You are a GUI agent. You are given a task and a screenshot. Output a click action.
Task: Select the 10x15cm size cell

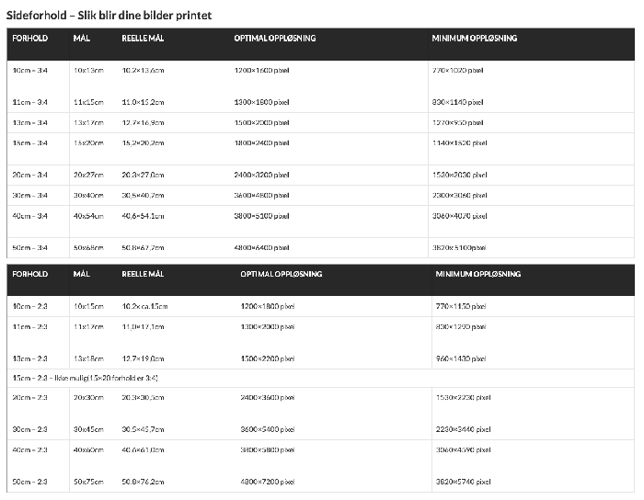tap(88, 305)
